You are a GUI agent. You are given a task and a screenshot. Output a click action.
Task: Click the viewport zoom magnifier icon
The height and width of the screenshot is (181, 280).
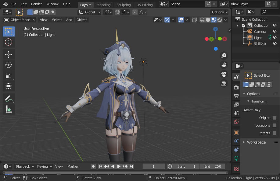[x=224, y=56]
